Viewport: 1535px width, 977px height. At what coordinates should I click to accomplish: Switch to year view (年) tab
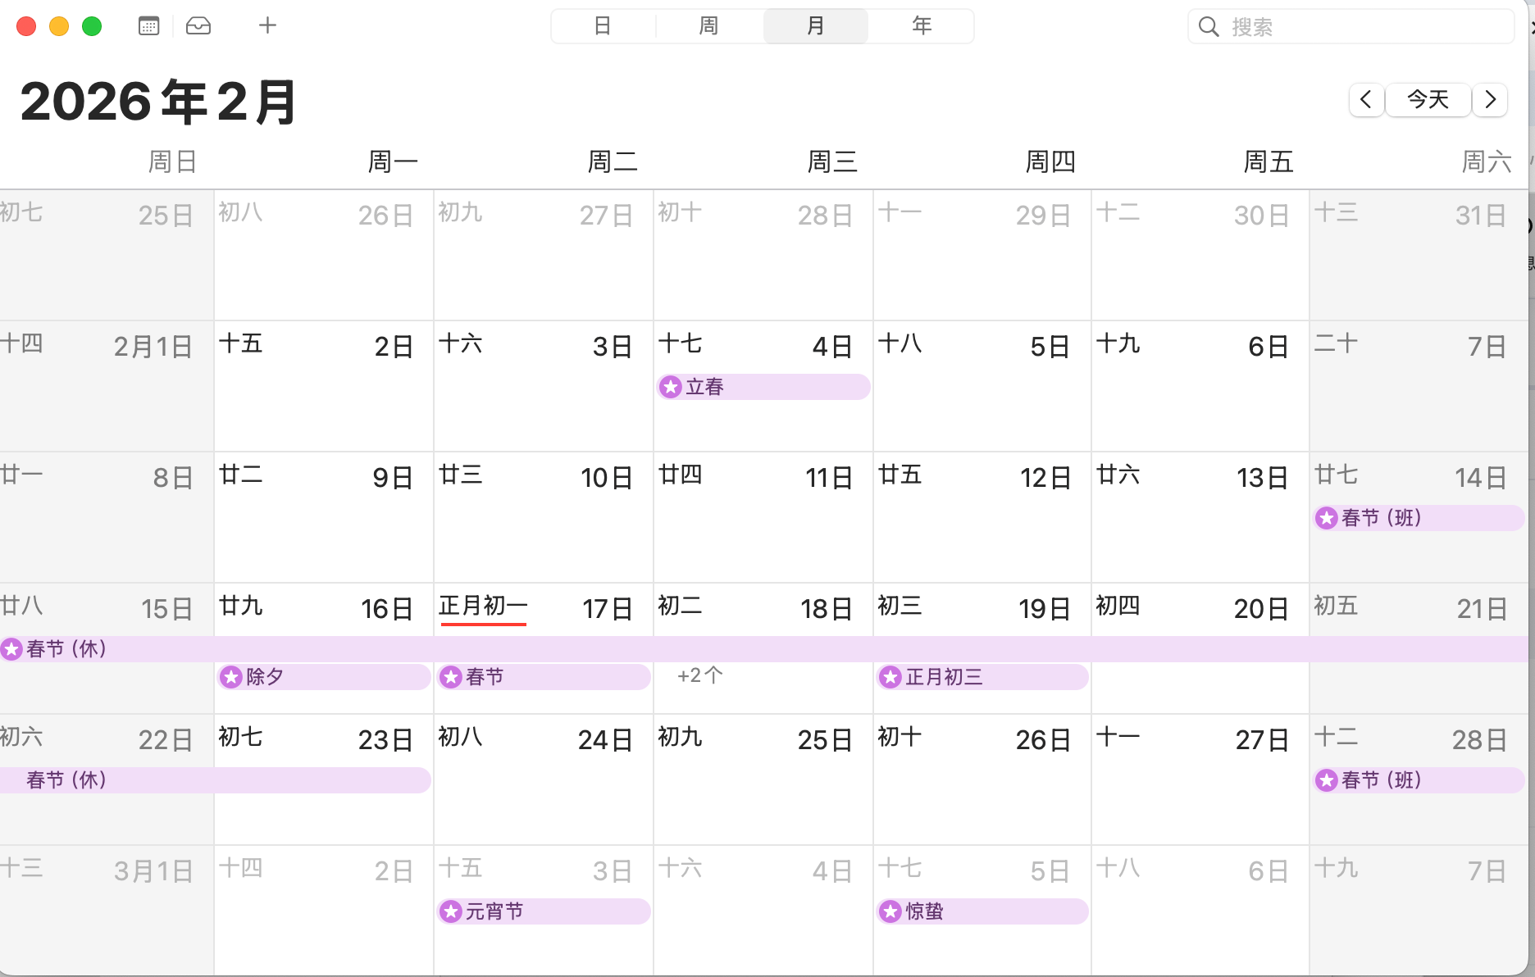[922, 26]
